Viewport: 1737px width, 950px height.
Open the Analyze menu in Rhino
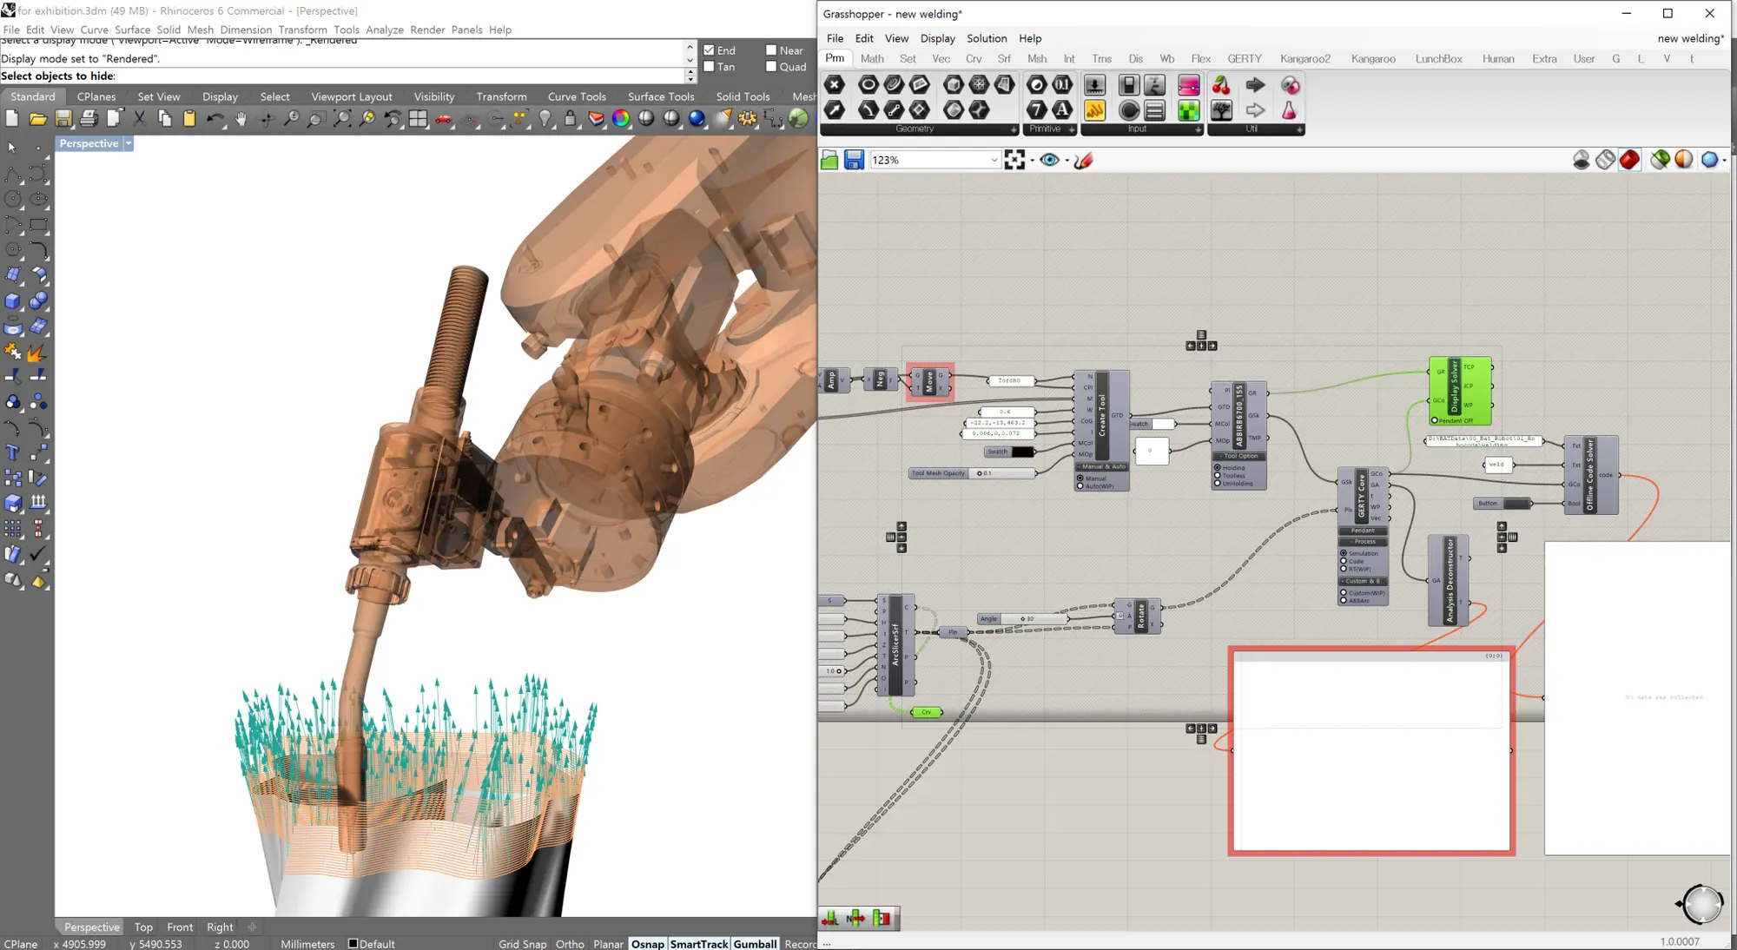pyautogui.click(x=385, y=30)
